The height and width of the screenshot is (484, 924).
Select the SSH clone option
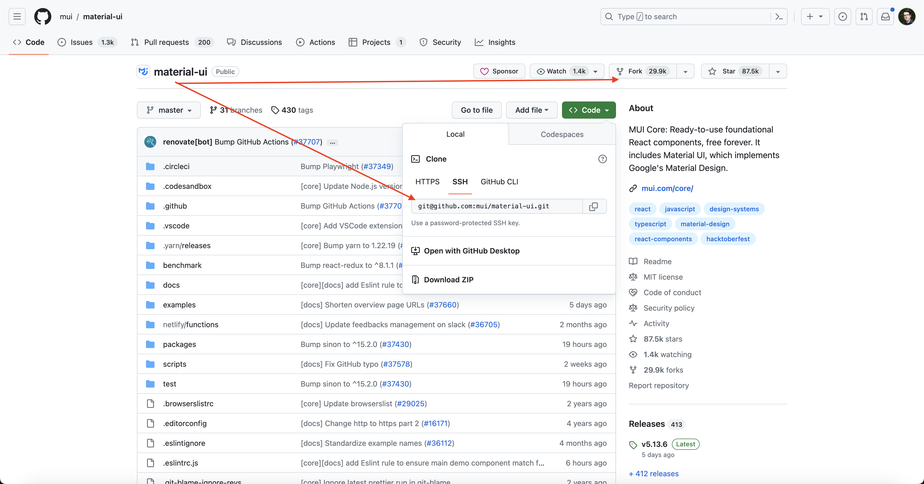pos(460,182)
